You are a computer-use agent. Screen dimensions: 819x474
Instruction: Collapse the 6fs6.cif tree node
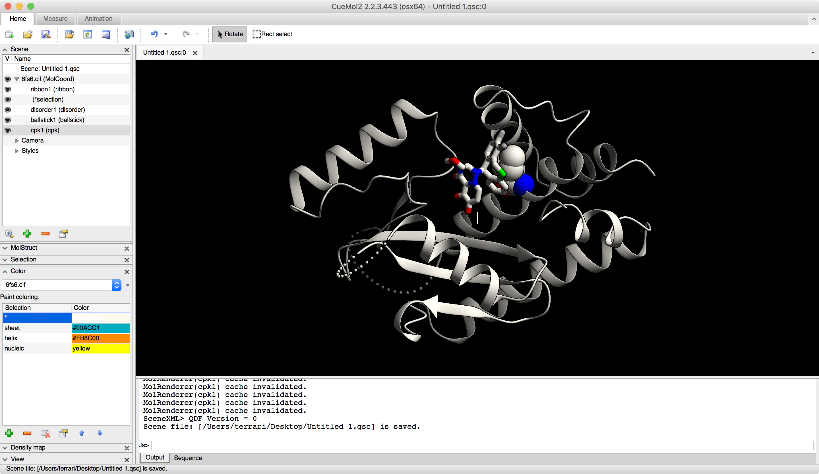[16, 79]
